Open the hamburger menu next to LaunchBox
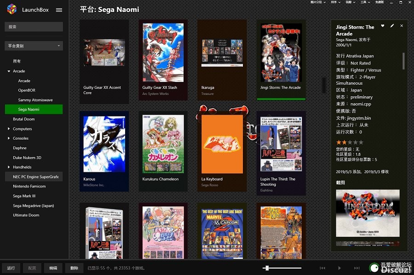Viewport: 414px width, 275px height. click(59, 10)
